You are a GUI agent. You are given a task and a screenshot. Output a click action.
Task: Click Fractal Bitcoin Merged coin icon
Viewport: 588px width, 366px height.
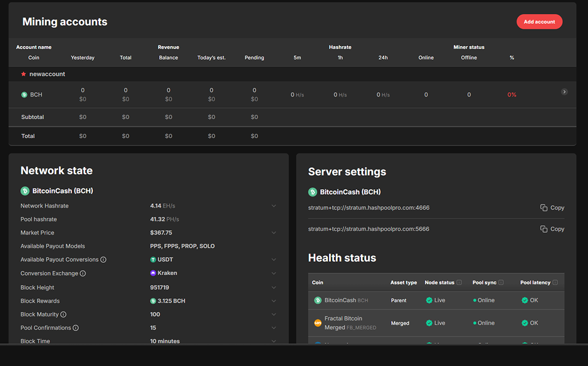click(317, 323)
